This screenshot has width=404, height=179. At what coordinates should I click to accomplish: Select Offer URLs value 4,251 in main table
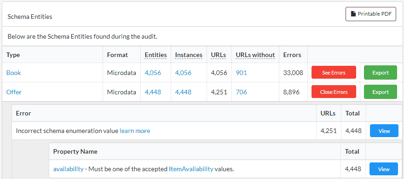(219, 92)
